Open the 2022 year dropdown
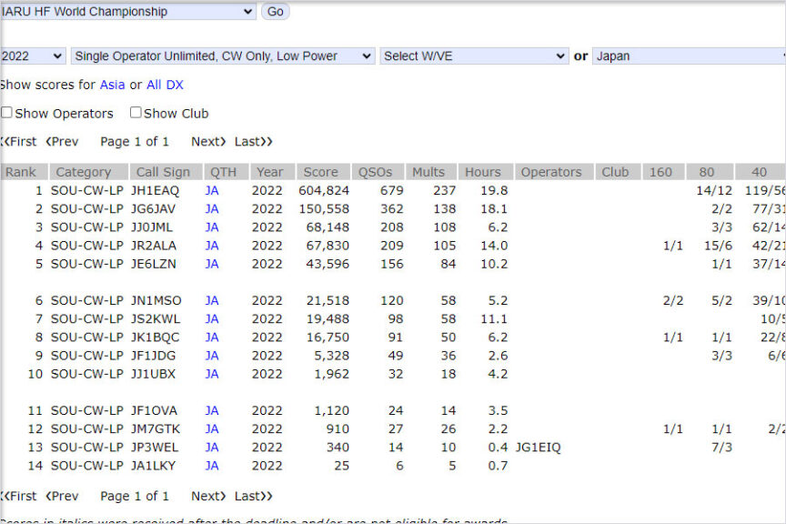Screen dimensions: 786x524 [x=32, y=55]
